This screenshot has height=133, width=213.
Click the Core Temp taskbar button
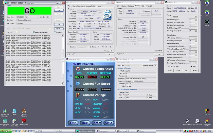pyautogui.click(x=126, y=131)
